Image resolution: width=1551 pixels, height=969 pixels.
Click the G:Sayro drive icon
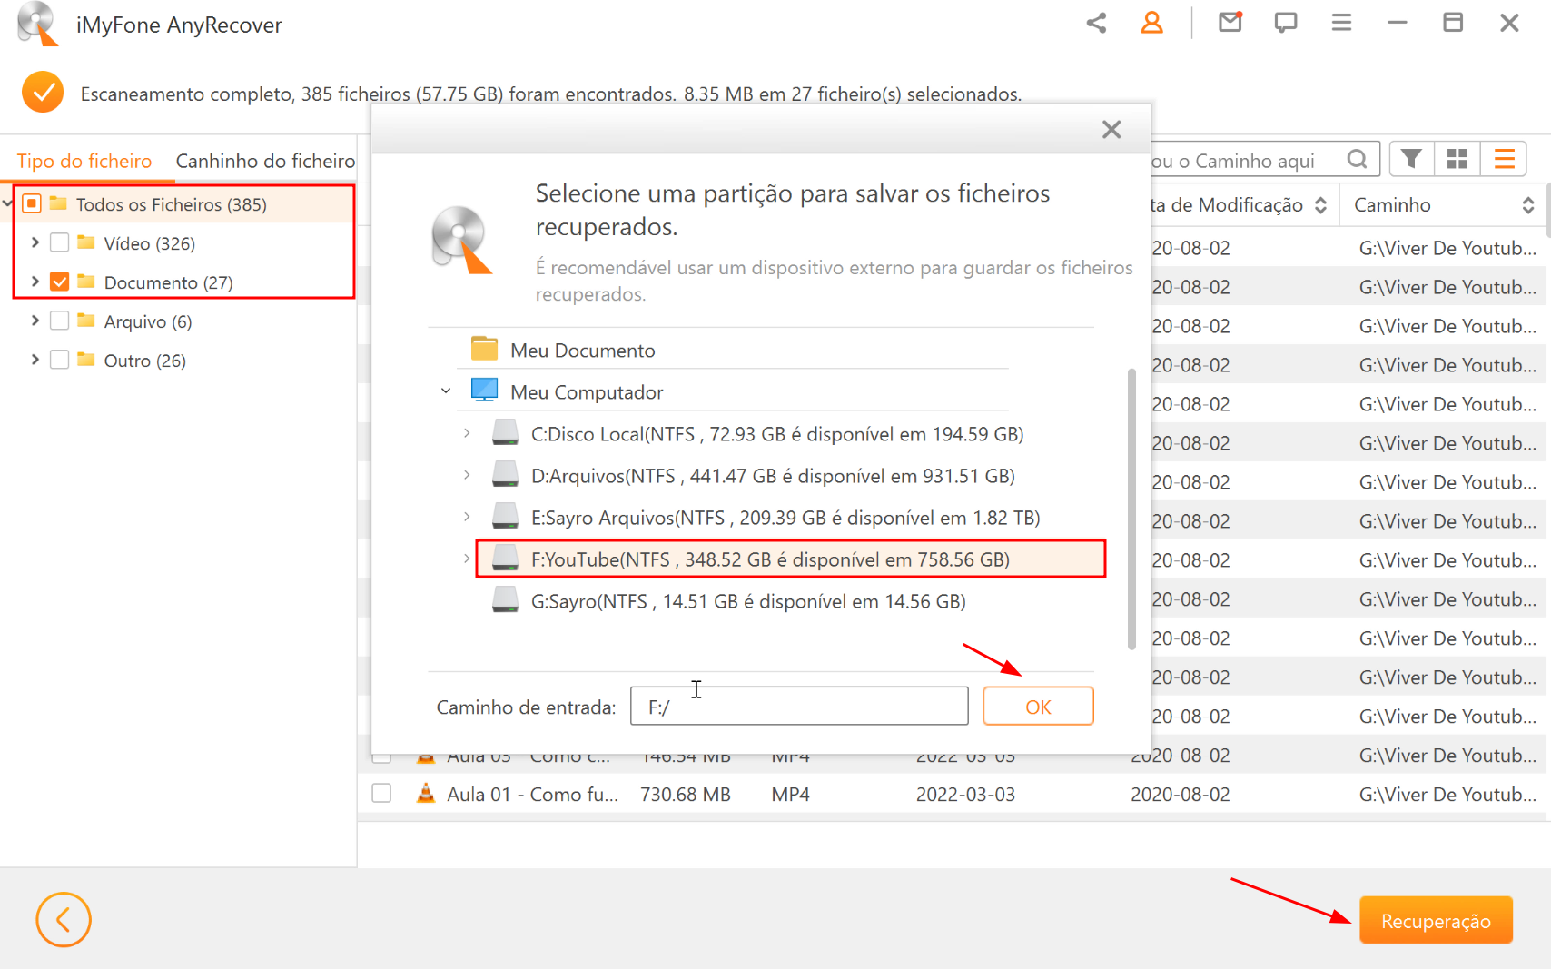pyautogui.click(x=505, y=599)
